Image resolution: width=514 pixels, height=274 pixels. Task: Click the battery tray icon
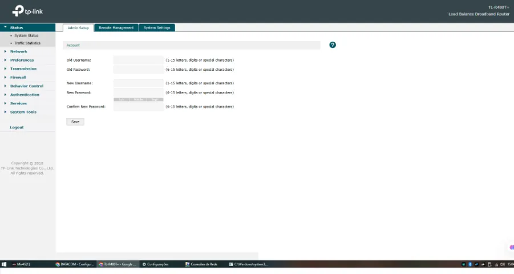[489, 264]
